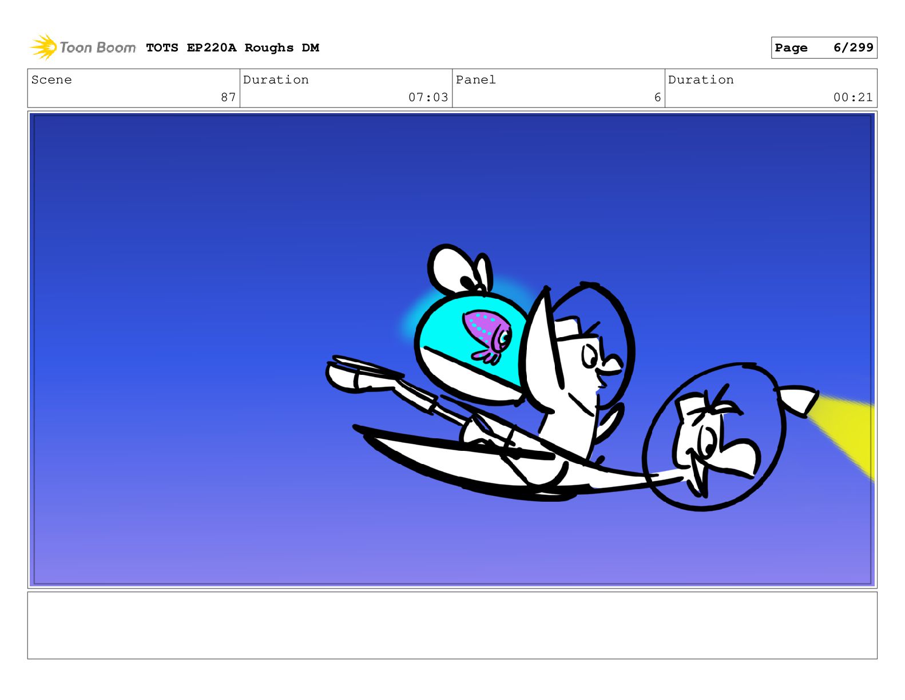Click the scene duration value '07:03'
This screenshot has width=905, height=700.
click(428, 98)
